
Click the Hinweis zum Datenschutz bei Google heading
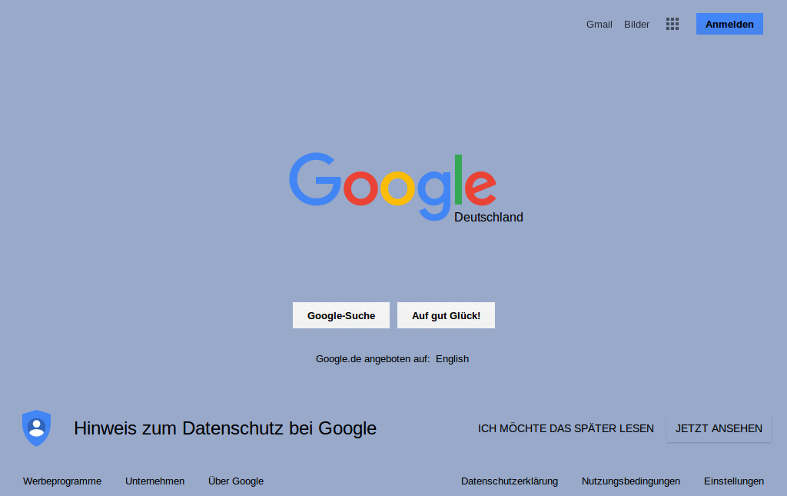(225, 428)
